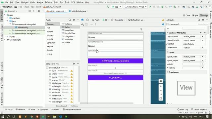
Task: Add a declared attribute with the plus icon
Action: coord(201,33)
